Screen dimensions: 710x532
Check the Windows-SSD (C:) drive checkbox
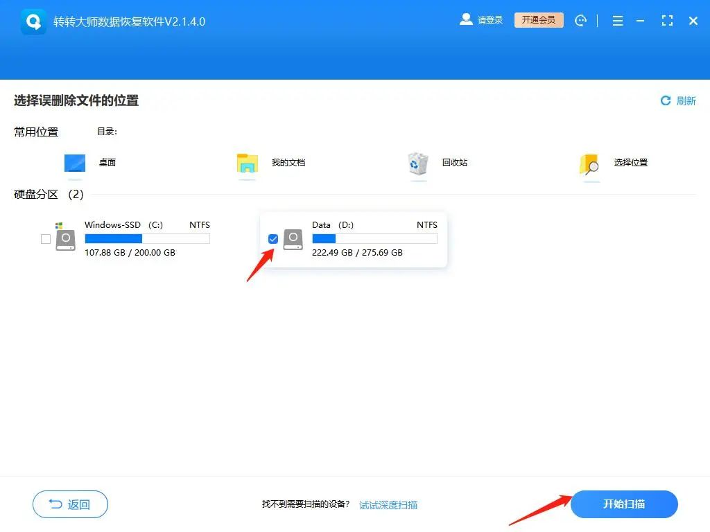(x=45, y=238)
